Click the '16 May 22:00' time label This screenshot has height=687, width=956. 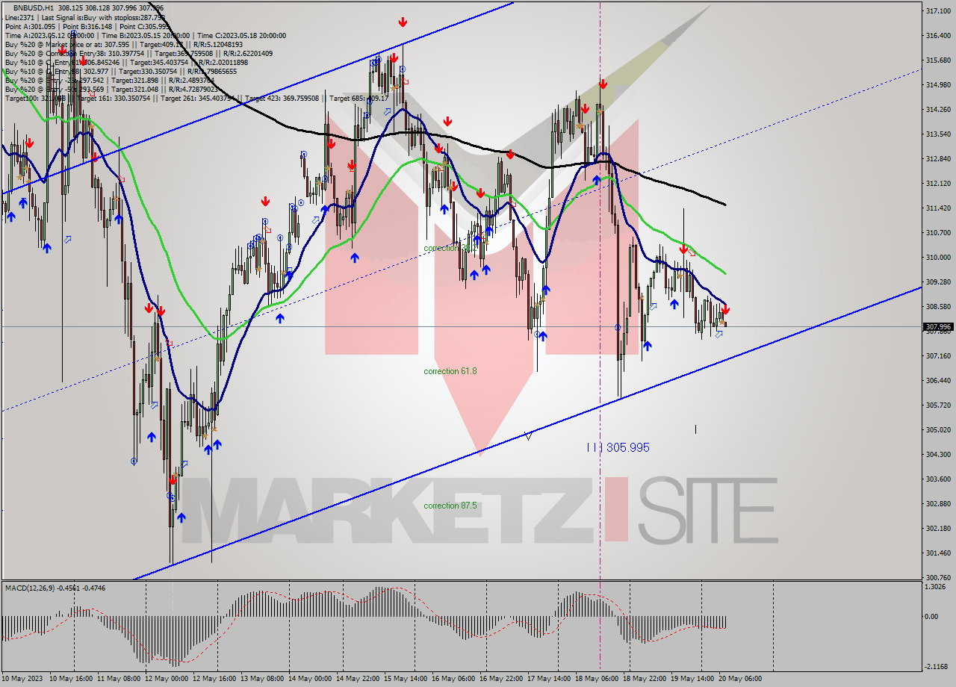point(500,679)
